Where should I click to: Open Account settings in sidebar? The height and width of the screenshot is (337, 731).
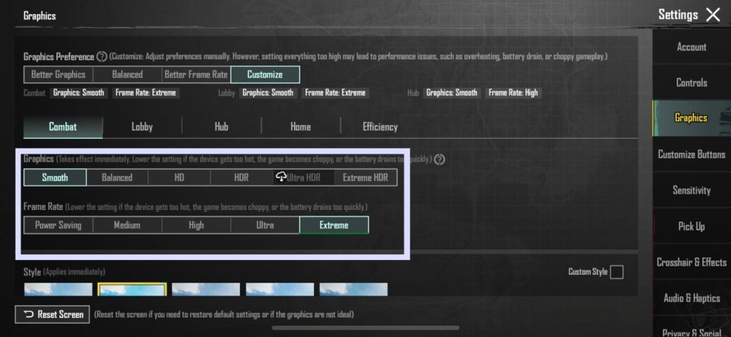pos(691,46)
